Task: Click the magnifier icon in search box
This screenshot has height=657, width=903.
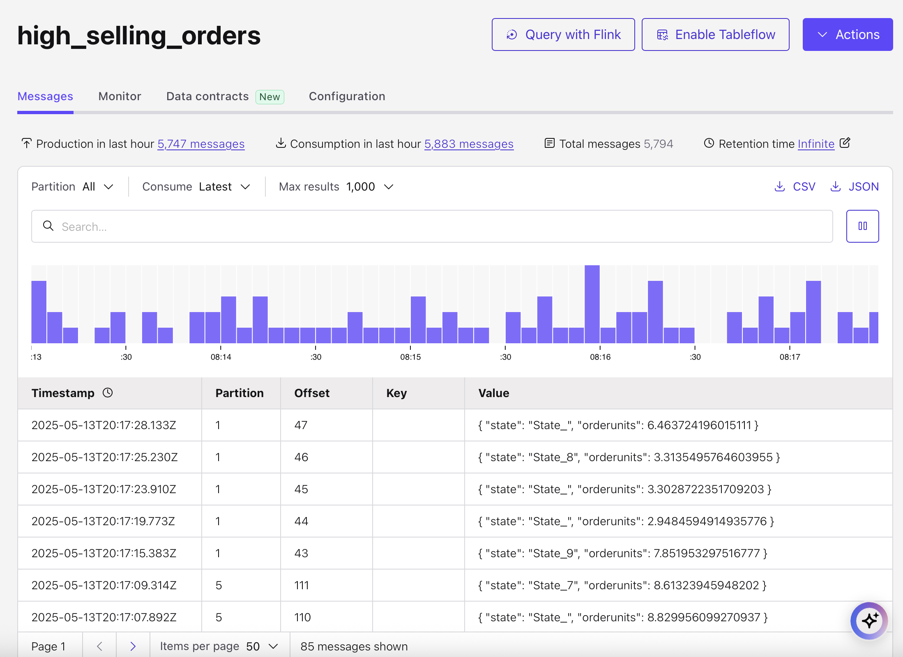Action: [x=48, y=226]
